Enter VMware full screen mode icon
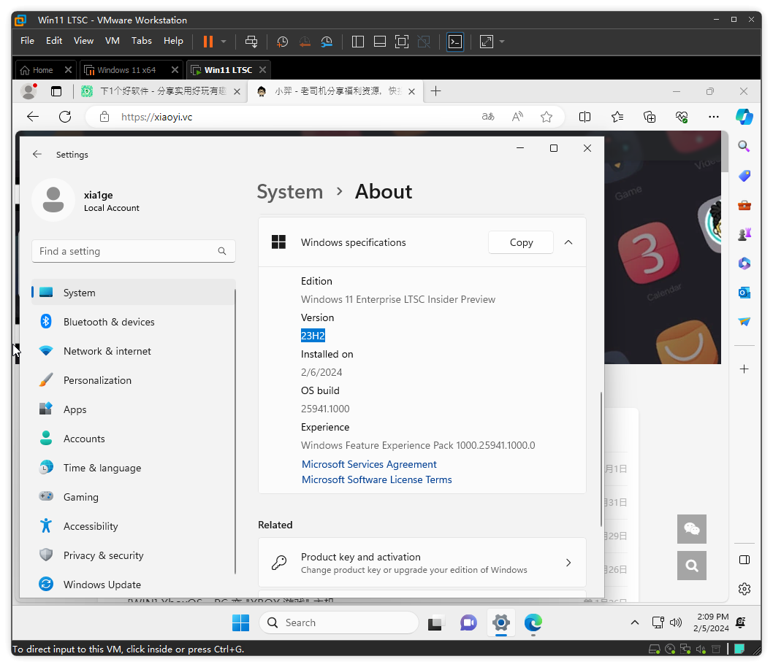 coord(401,42)
